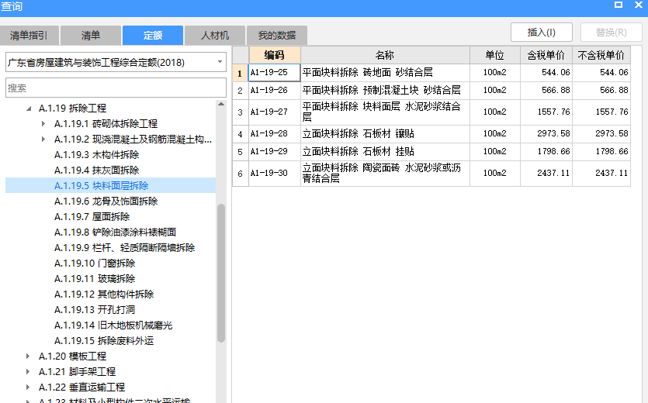
Task: Open the 清单 tab
Action: point(91,36)
